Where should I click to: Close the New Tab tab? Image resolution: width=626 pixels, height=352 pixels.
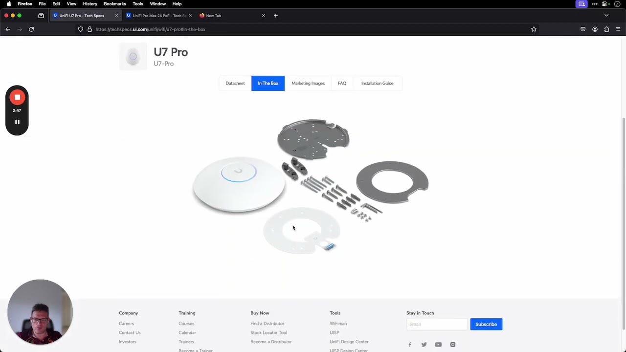pos(263,16)
